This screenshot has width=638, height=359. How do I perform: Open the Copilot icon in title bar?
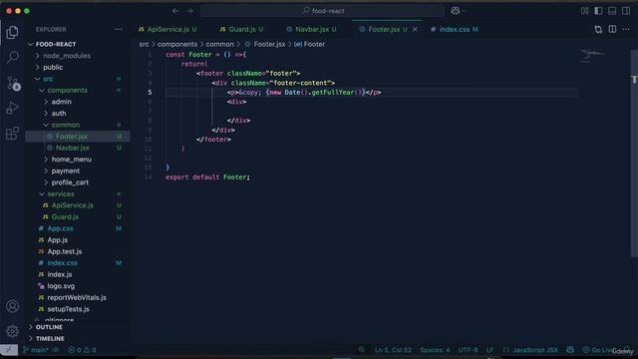[456, 11]
